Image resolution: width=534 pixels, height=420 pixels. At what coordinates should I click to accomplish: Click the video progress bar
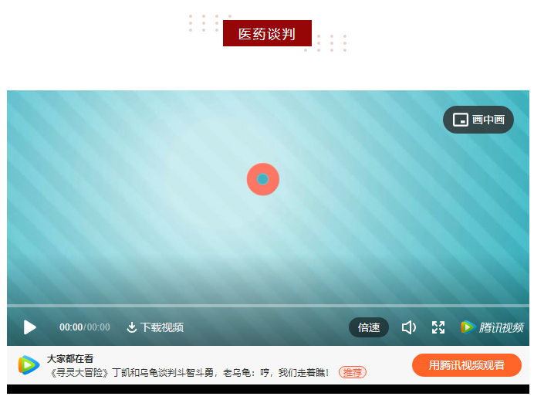point(268,306)
